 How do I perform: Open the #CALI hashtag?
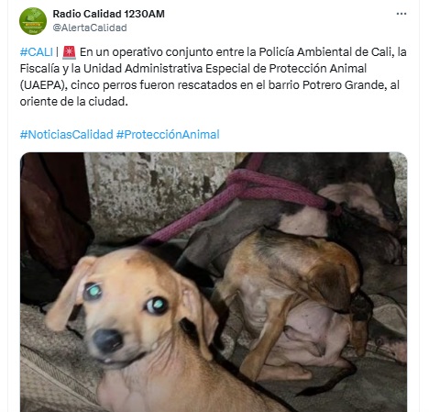tap(37, 52)
